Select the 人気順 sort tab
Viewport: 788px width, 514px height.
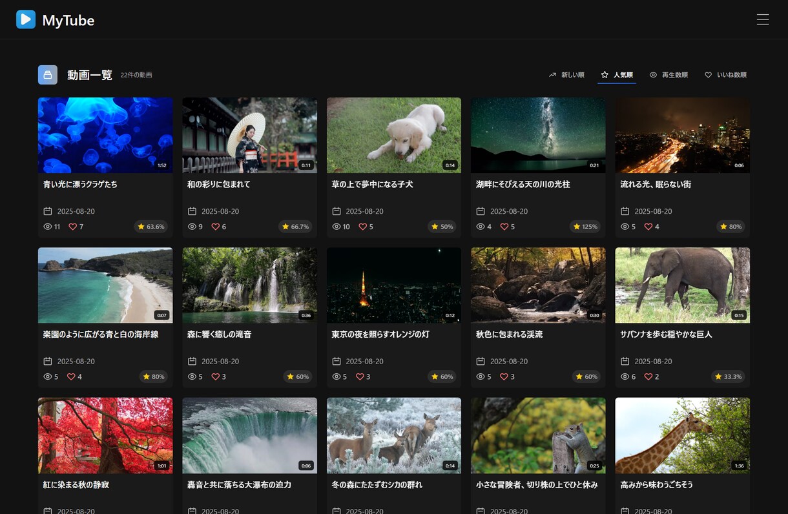tap(617, 75)
